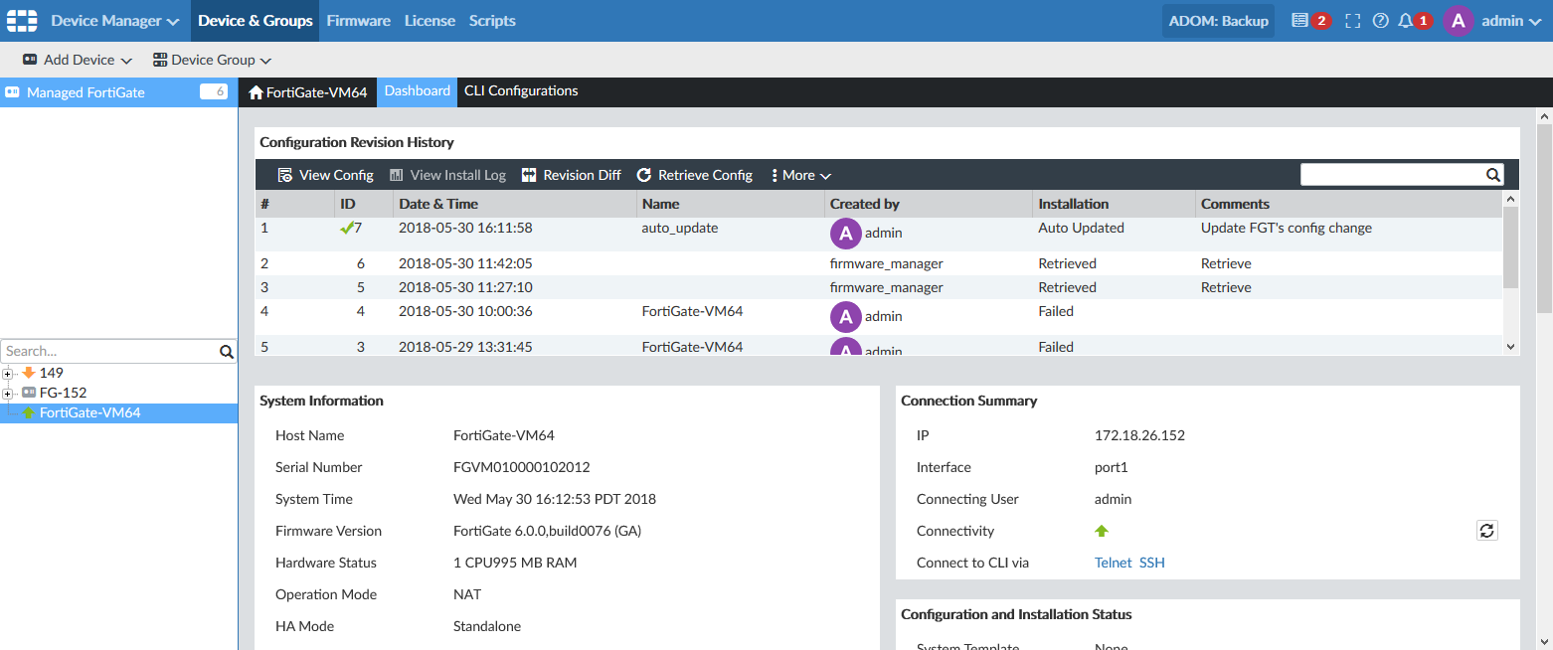Open the task list icon with badge
Image resolution: width=1553 pixels, height=650 pixels.
(1300, 21)
